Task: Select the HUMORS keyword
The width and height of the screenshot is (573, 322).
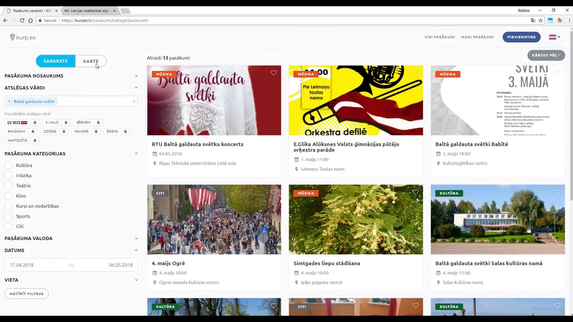Action: click(x=81, y=131)
